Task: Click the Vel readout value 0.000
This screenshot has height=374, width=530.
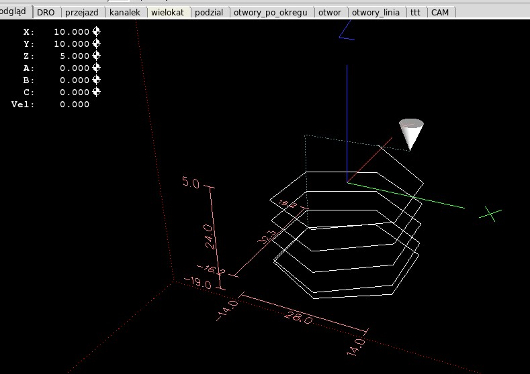Action: coord(75,105)
